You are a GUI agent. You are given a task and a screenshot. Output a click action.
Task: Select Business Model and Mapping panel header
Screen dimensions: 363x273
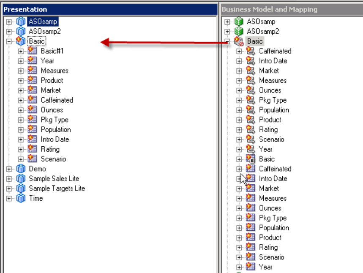291,9
